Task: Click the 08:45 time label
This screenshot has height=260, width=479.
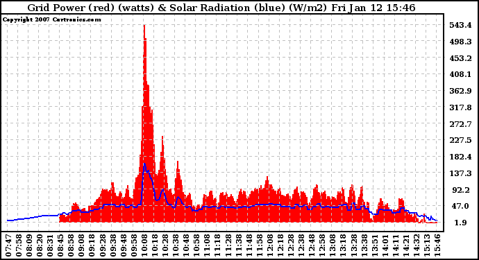Action: pos(60,245)
